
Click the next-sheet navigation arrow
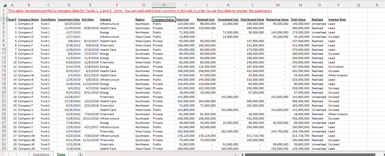[16, 154]
